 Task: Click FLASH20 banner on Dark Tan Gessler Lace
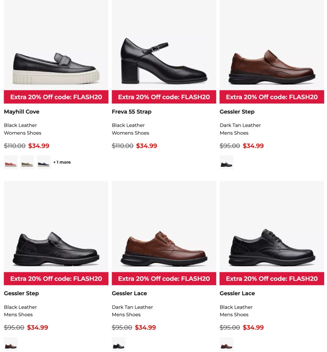[x=164, y=279]
